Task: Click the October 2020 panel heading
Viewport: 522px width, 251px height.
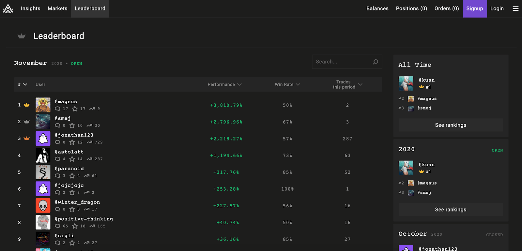Action: tap(420, 234)
